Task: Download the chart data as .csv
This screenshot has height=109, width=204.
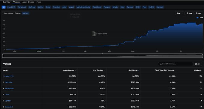Action: coord(189,13)
